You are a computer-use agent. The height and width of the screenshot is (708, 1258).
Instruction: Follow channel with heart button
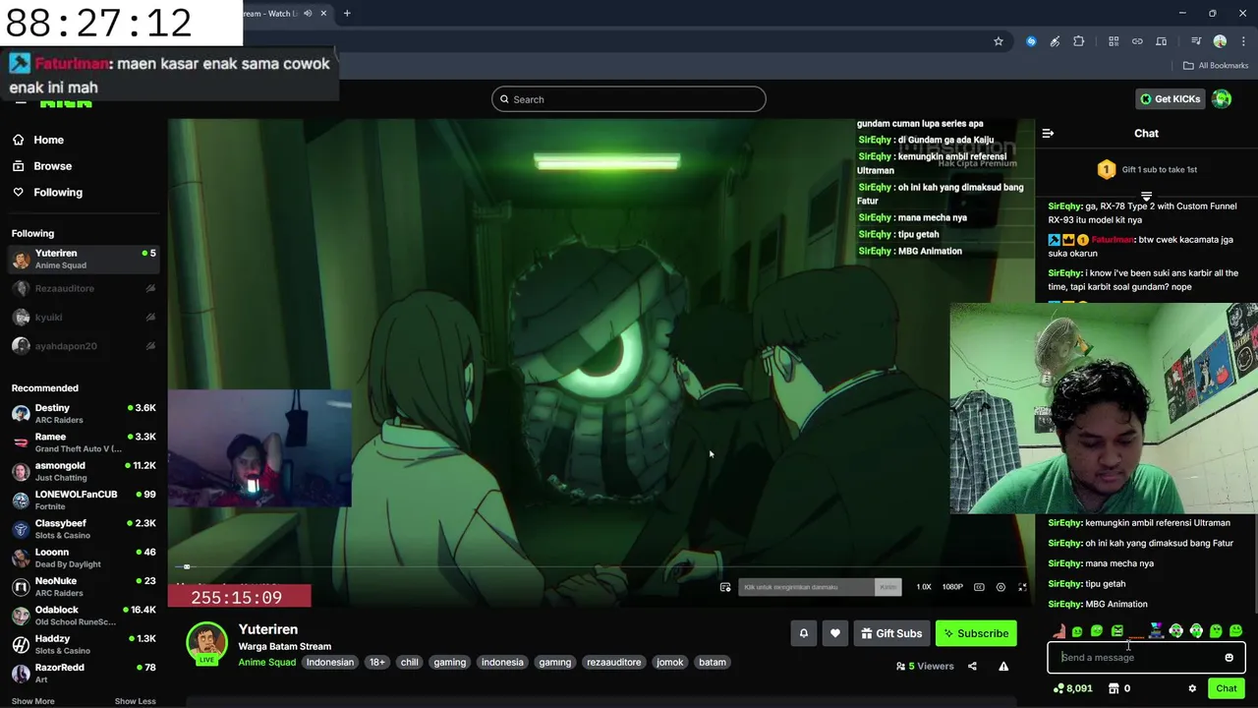coord(834,633)
